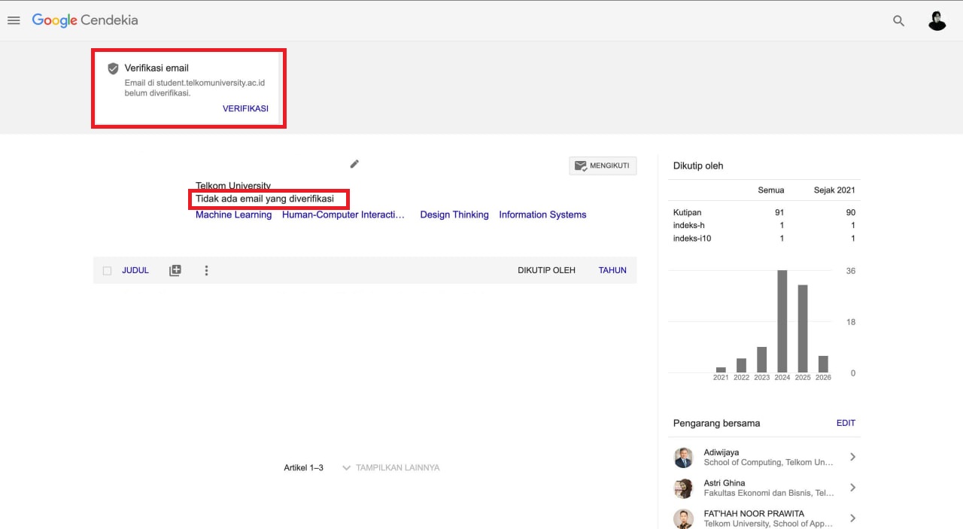Open the account profile avatar

(937, 21)
